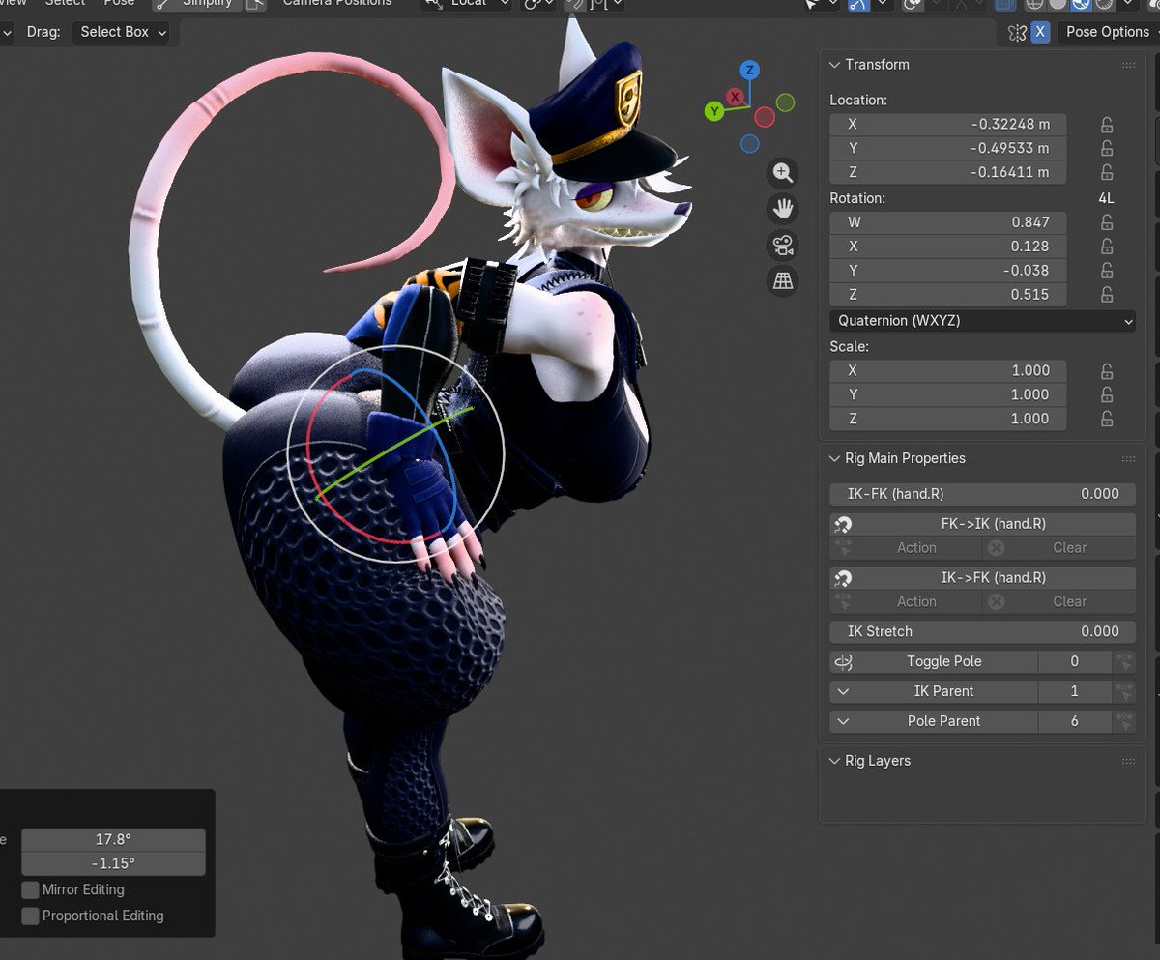Image resolution: width=1160 pixels, height=960 pixels.
Task: Click Clear button under FK->IK (hand.R)
Action: 1059,548
